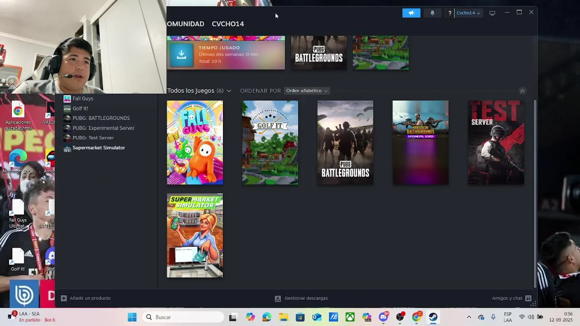Select PUBG: BATTLEGROUNDS in library list
Viewport: 580px width, 326px height.
click(x=101, y=118)
